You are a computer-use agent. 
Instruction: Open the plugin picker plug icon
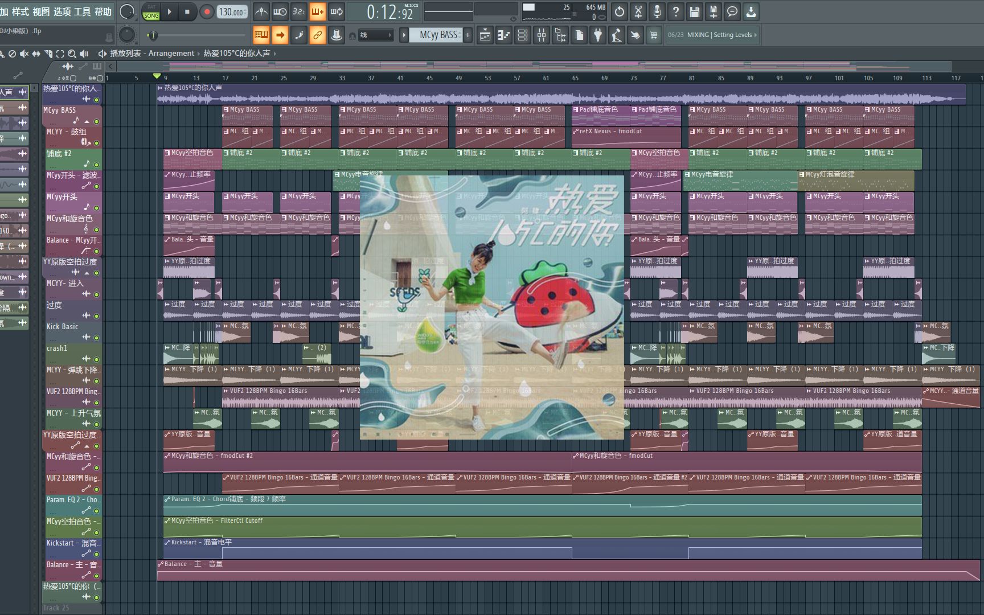tap(598, 35)
